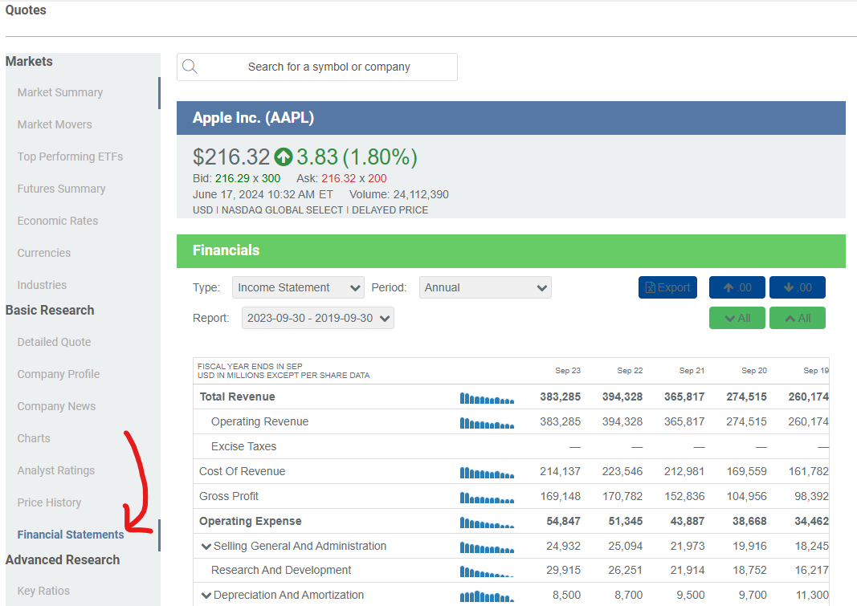Viewport: 857px width, 606px height.
Task: Open the Depreciation And Amortization sparkline
Action: coord(487,596)
